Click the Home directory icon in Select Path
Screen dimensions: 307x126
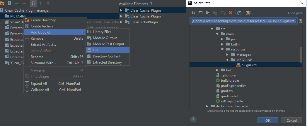193,13
